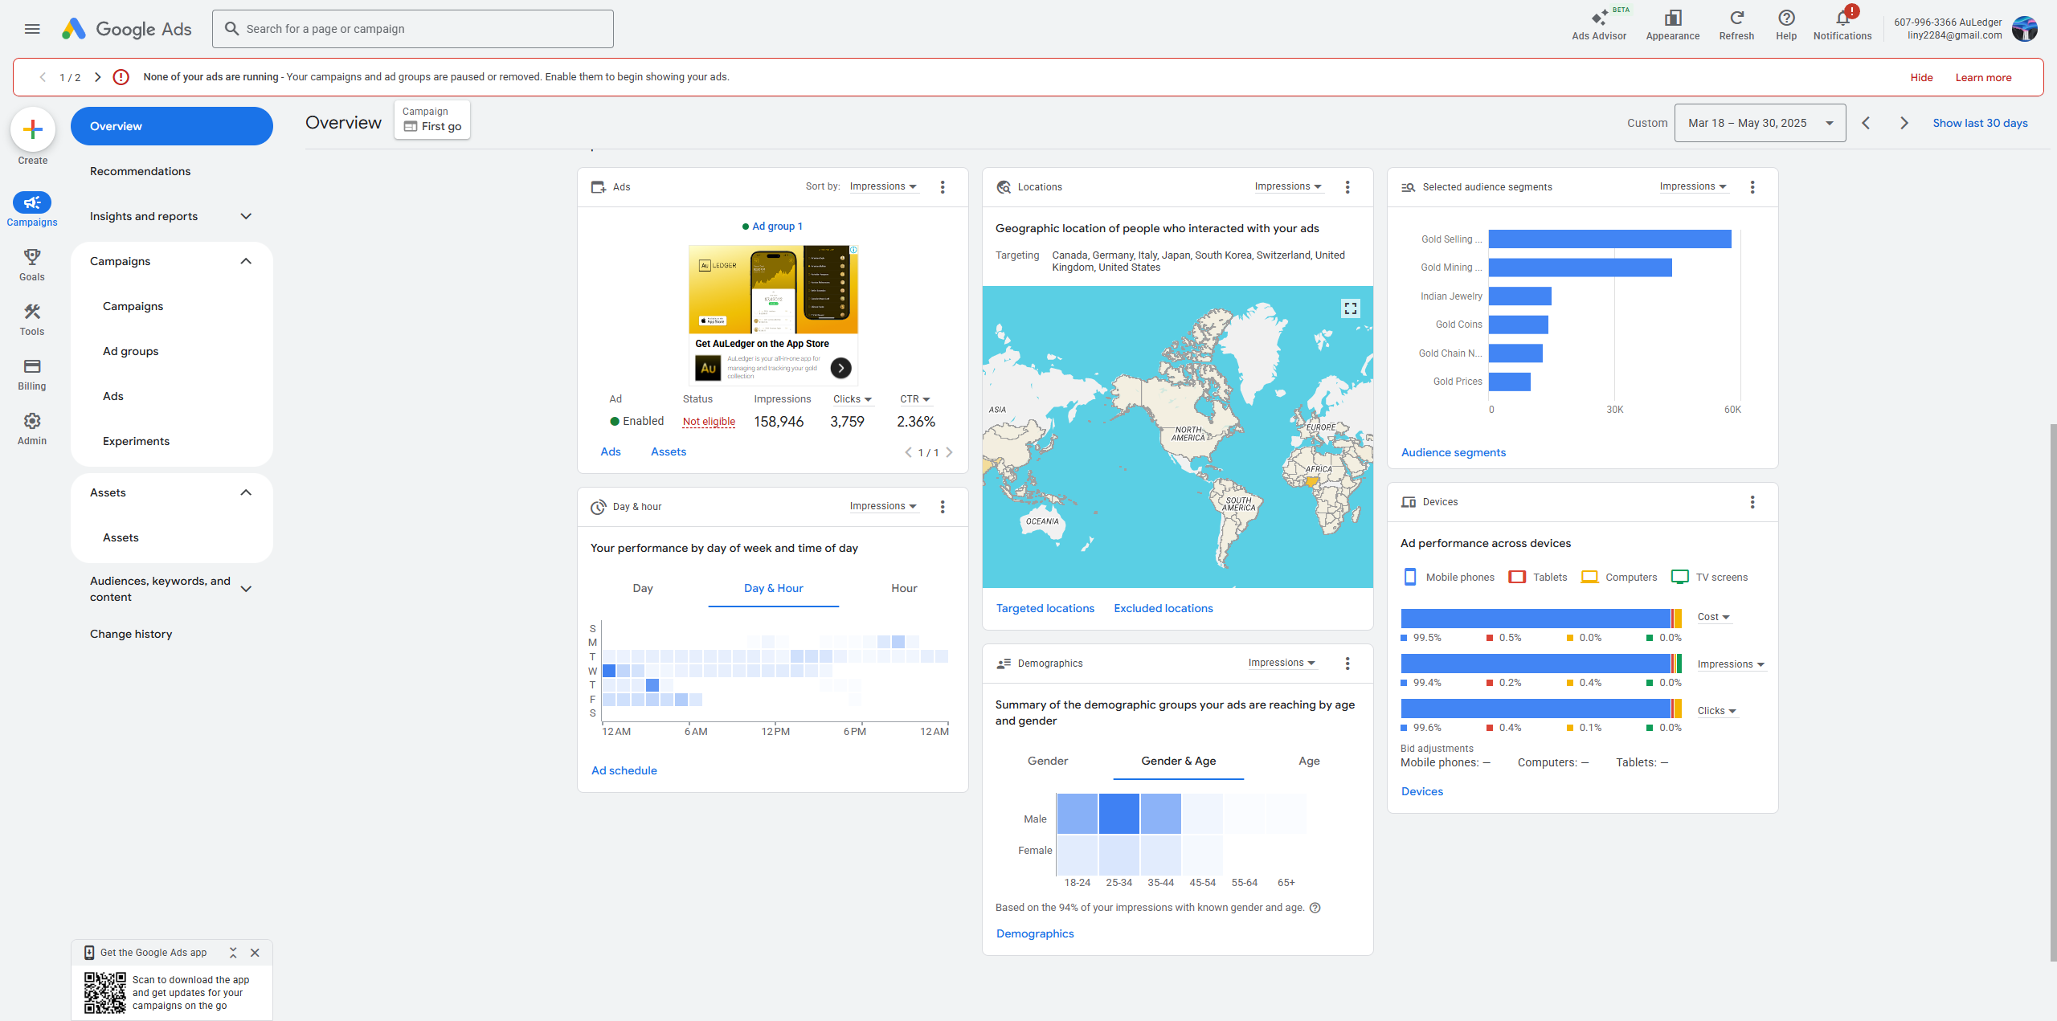Screen dimensions: 2057x1021
Task: Go to next date range
Action: coord(1904,123)
